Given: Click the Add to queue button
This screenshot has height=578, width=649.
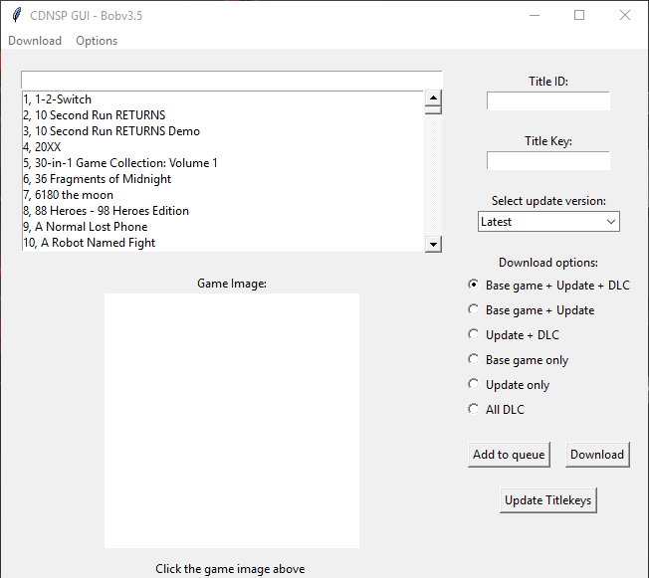Looking at the screenshot, I should coord(509,455).
